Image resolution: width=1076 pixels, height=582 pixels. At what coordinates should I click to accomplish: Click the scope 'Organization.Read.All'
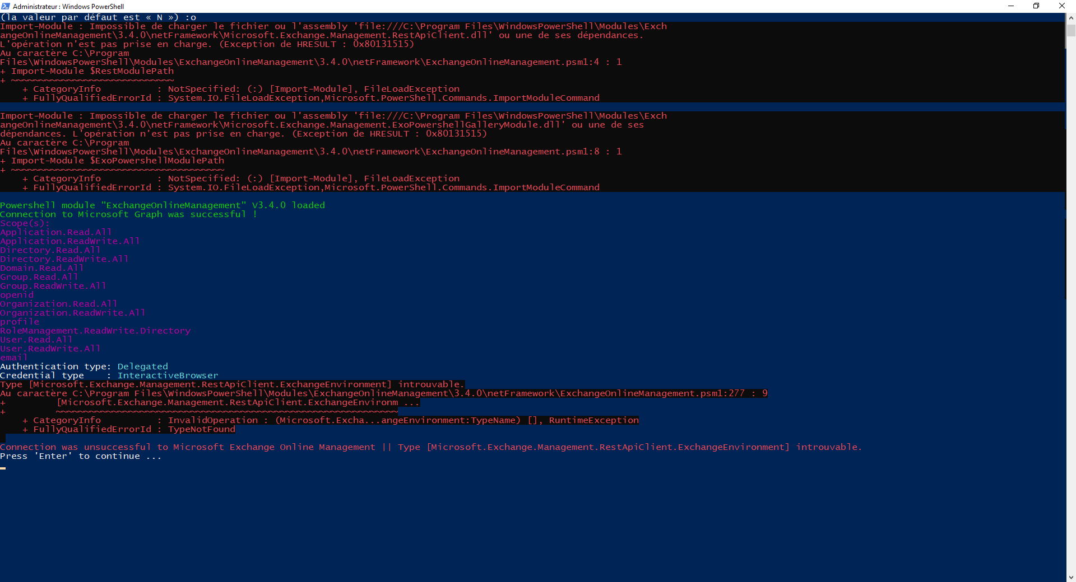point(59,304)
